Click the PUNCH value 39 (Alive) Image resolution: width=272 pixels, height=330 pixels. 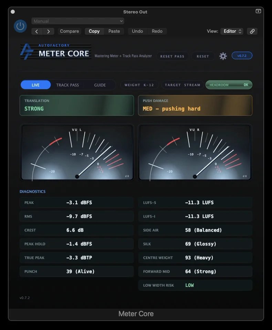pyautogui.click(x=80, y=272)
